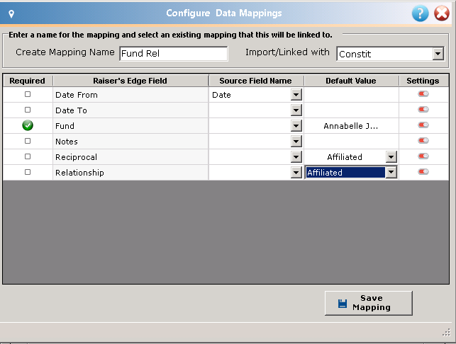Click the Save Mapping button
Viewport: 456px width, 344px height.
click(x=369, y=303)
